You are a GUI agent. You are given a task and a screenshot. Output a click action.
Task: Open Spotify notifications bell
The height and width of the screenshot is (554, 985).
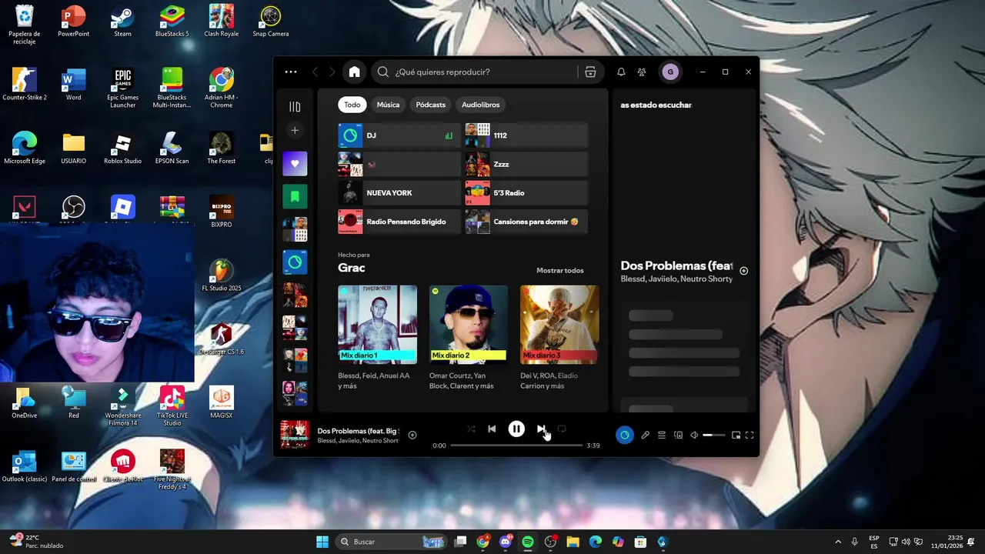(x=621, y=72)
